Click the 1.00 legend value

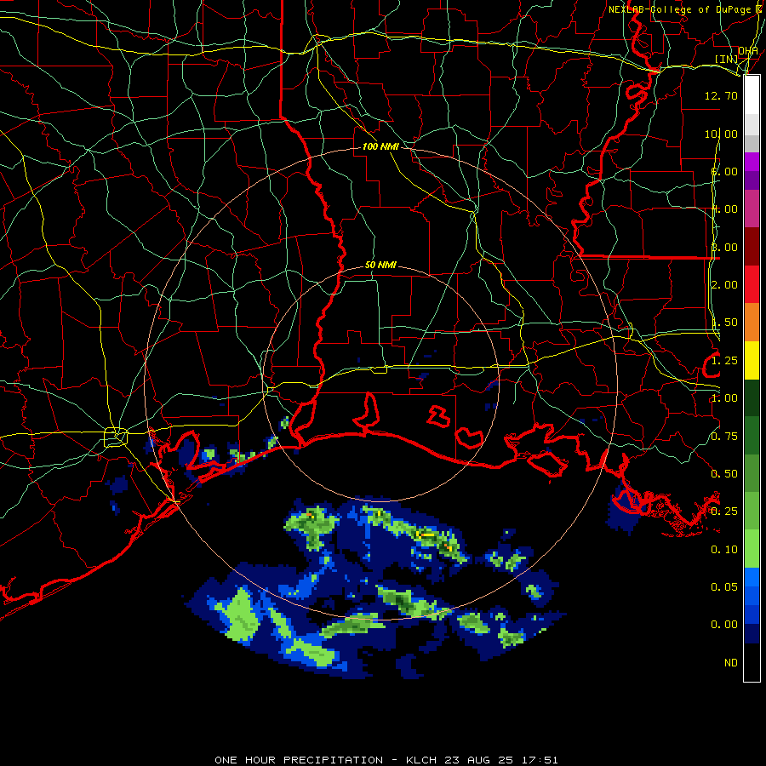click(724, 398)
